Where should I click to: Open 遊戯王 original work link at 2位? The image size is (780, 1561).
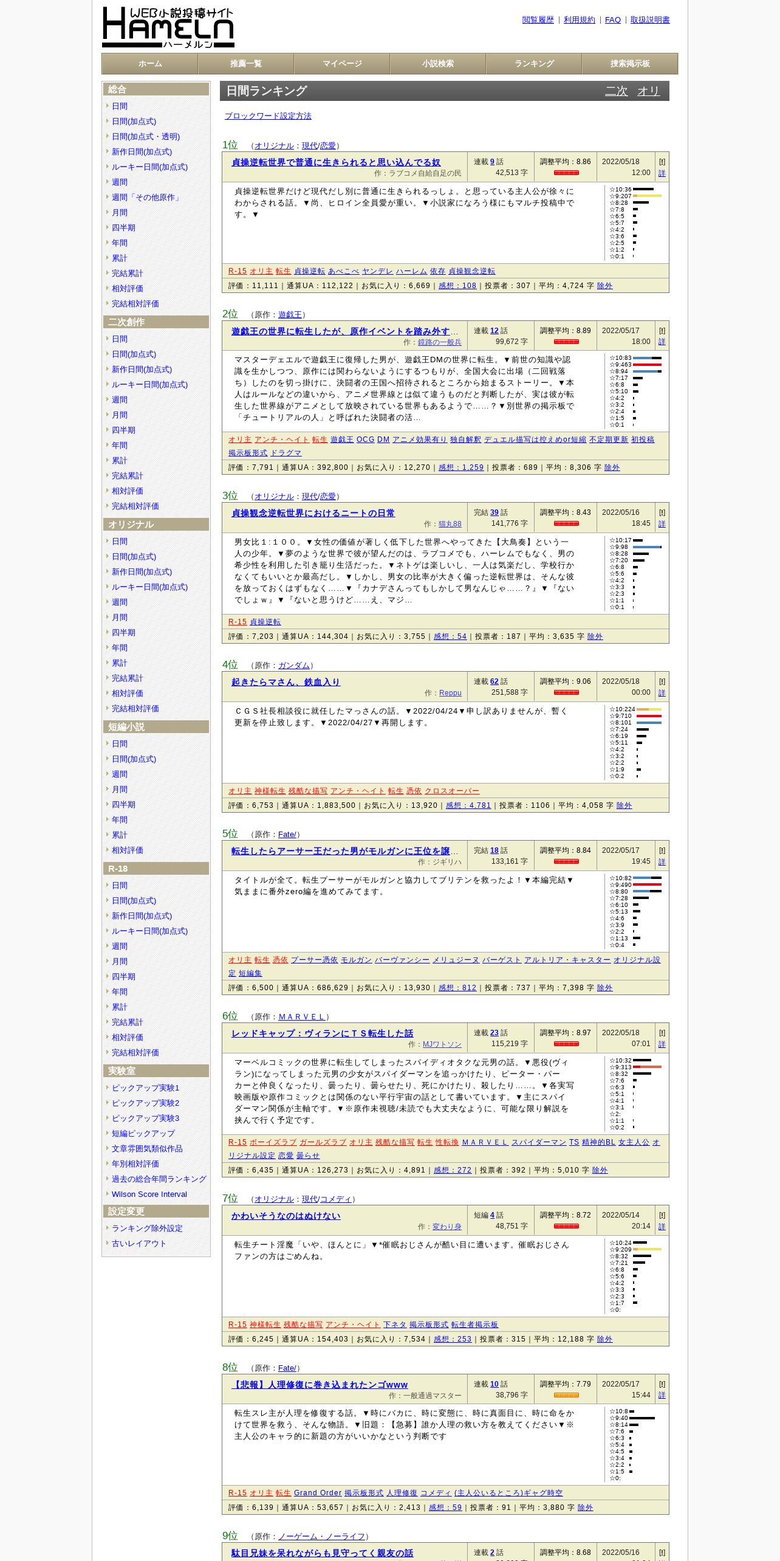(x=290, y=315)
